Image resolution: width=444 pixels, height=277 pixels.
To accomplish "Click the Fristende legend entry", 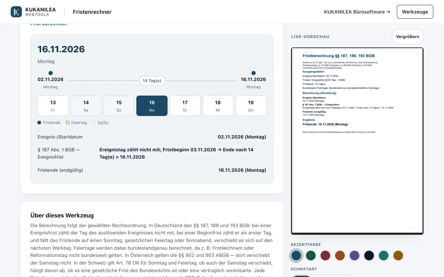I will coord(49,123).
